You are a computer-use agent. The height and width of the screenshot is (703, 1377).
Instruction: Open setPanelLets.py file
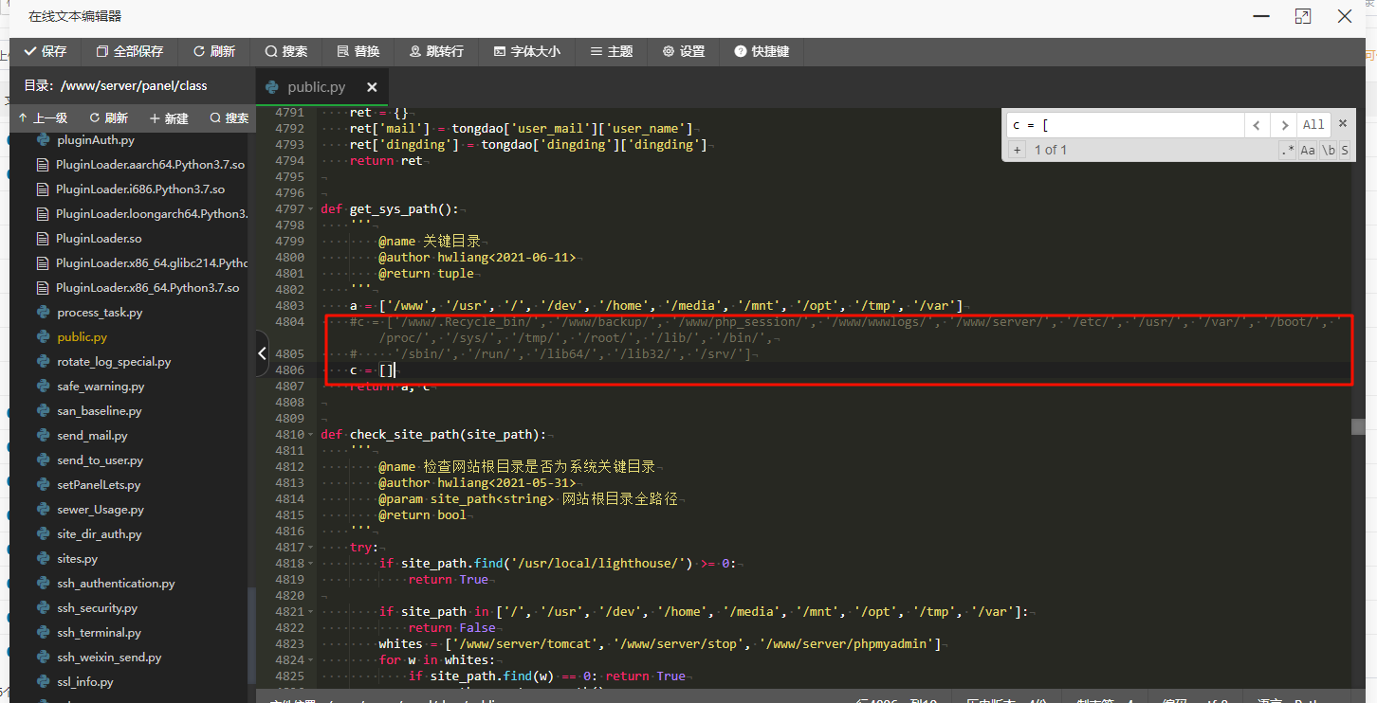point(99,485)
